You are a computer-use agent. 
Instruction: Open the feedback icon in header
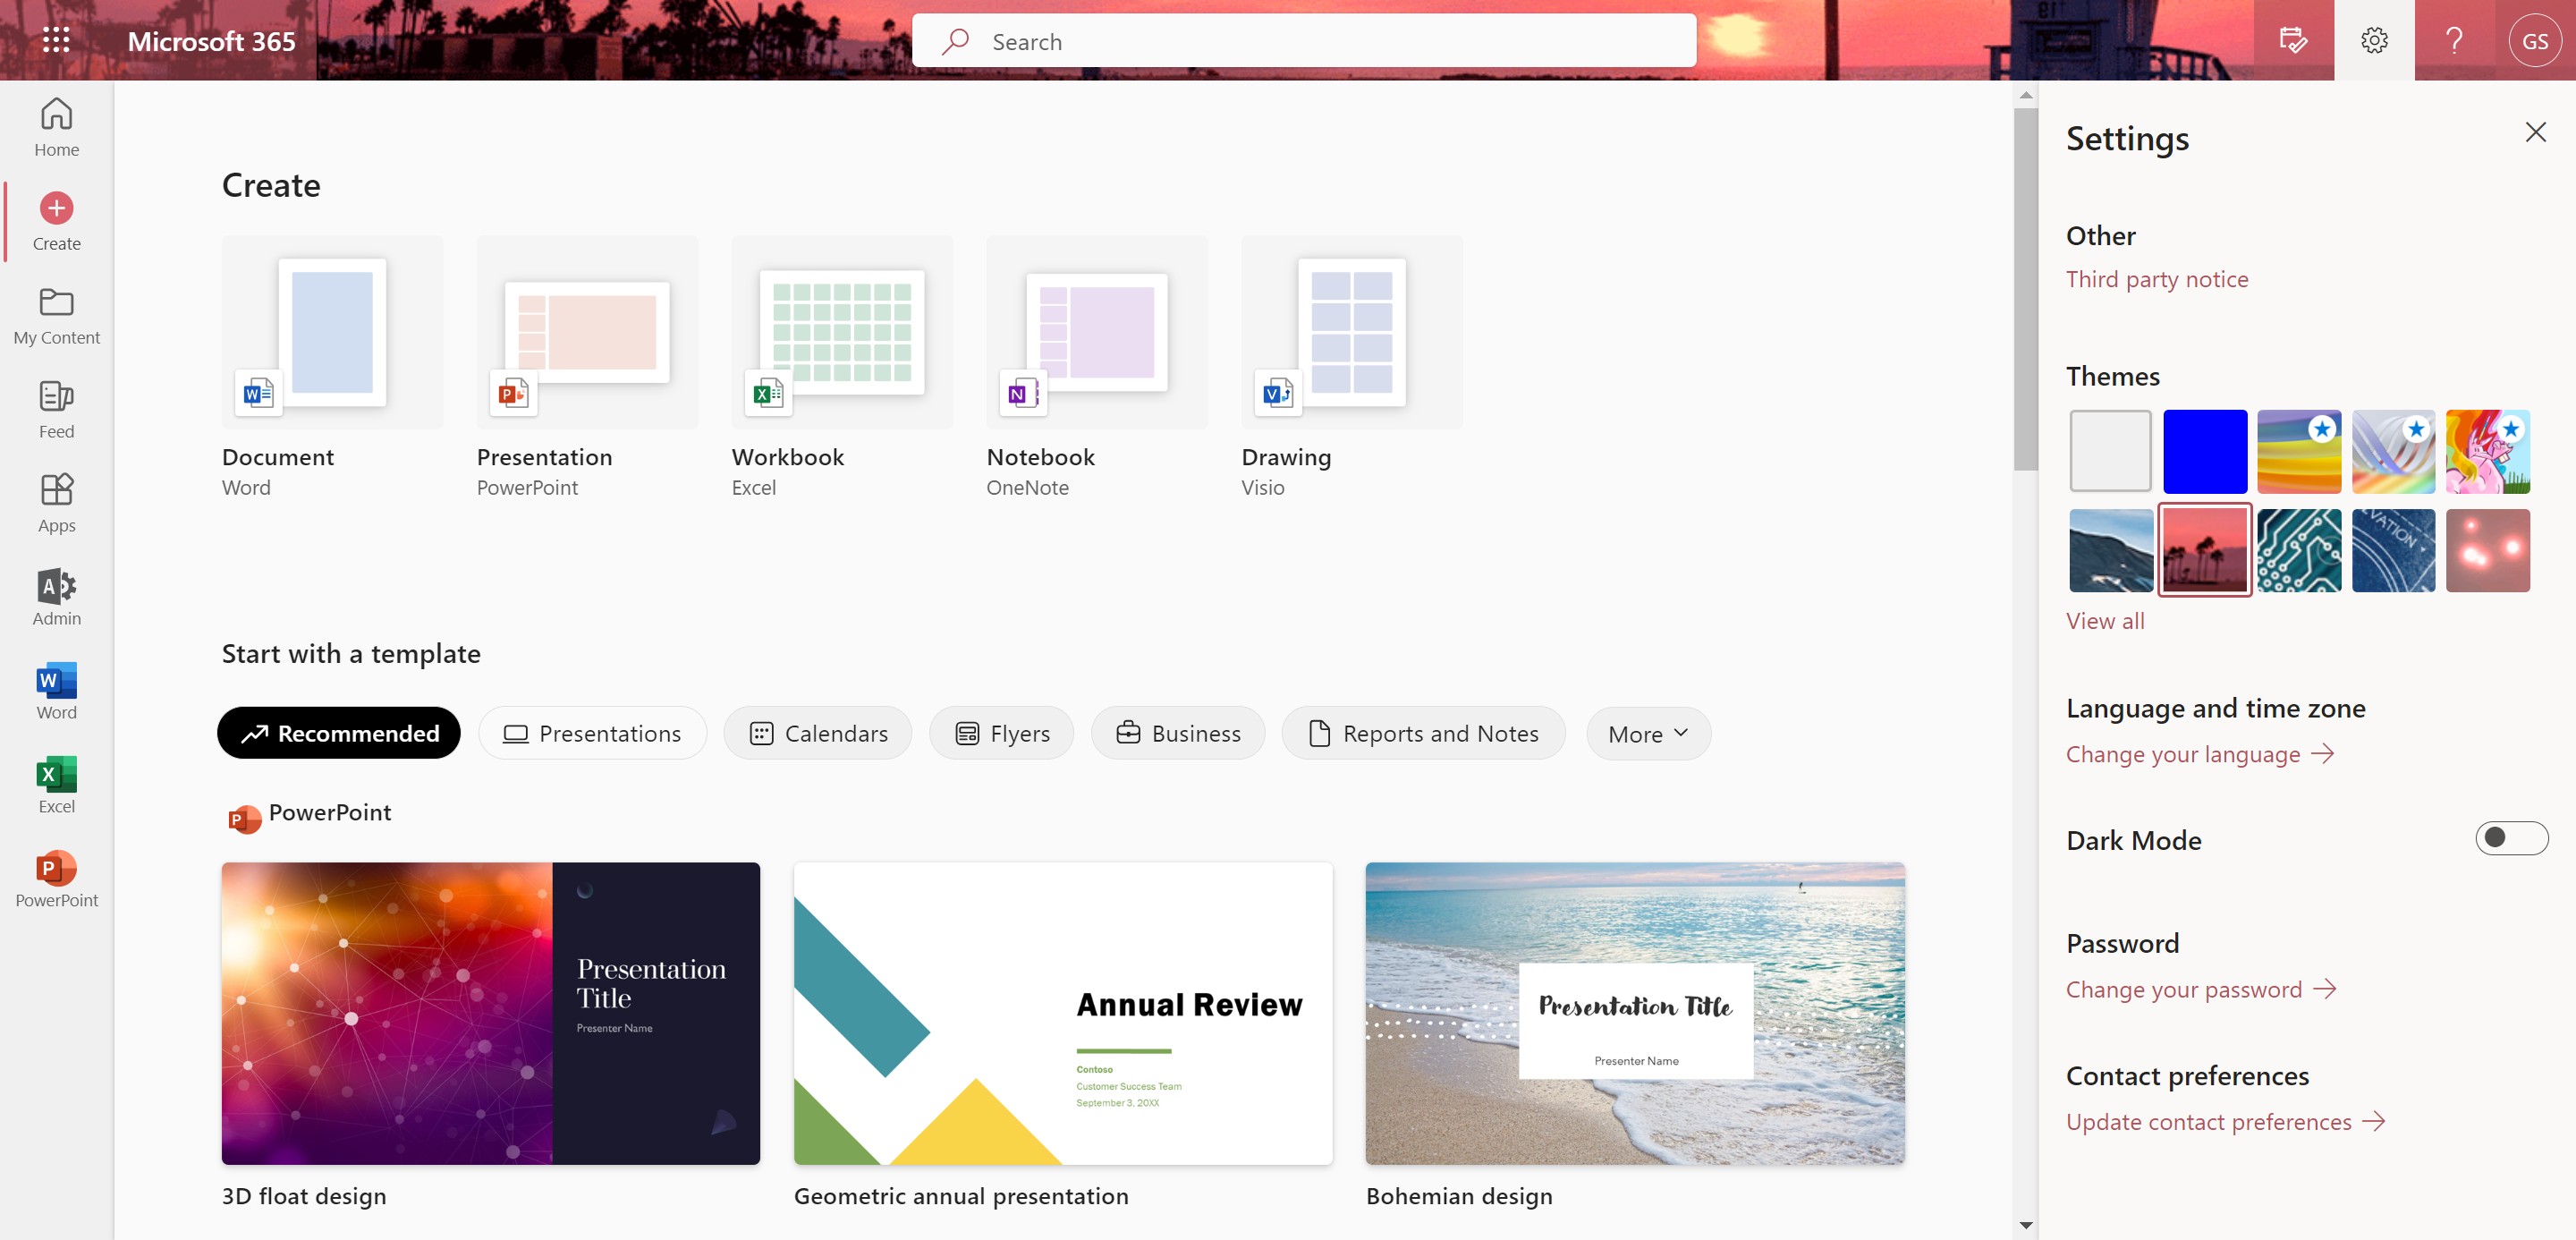coord(2293,40)
